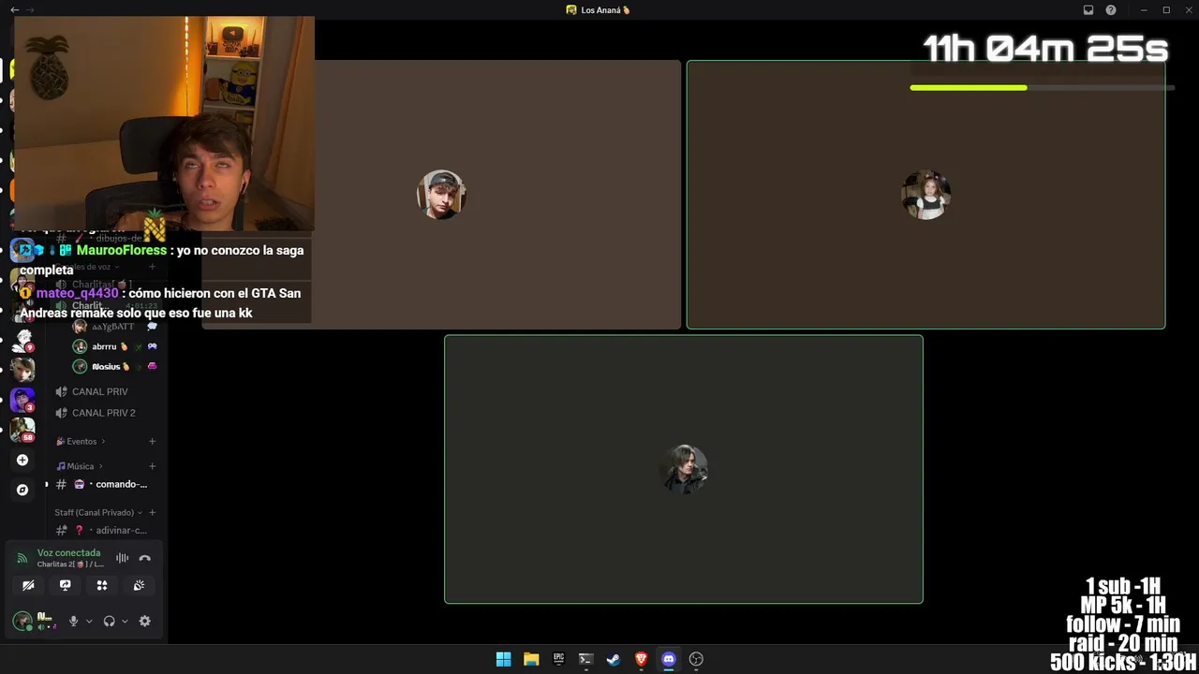Focus the bottom participant video tile

pos(684,469)
